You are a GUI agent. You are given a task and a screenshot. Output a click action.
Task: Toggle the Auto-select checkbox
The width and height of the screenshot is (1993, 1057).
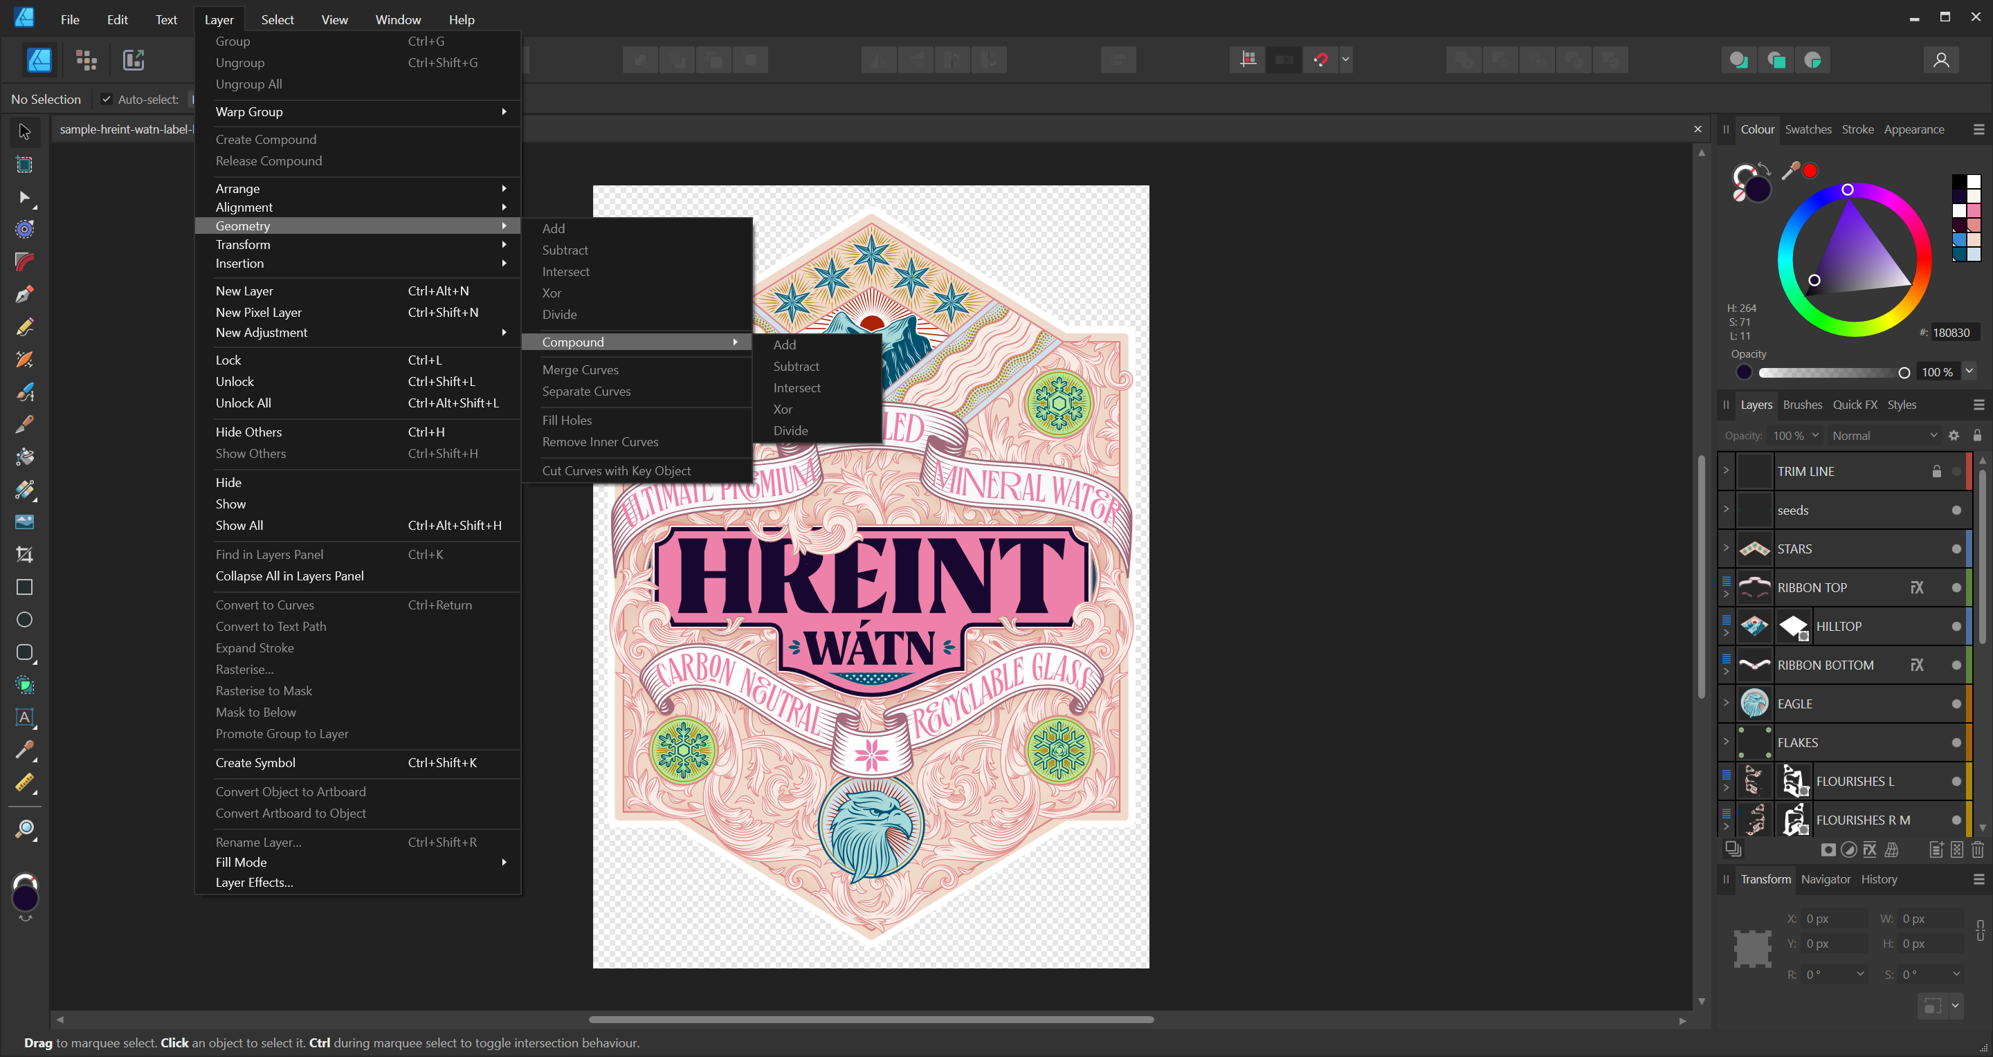107,99
